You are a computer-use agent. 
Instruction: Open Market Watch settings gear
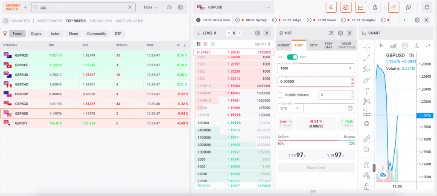[181, 8]
